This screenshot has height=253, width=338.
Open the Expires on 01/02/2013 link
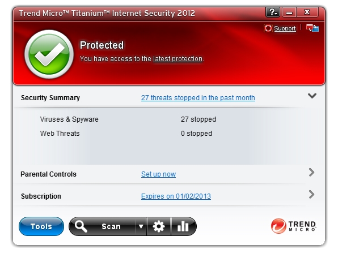[x=176, y=196]
